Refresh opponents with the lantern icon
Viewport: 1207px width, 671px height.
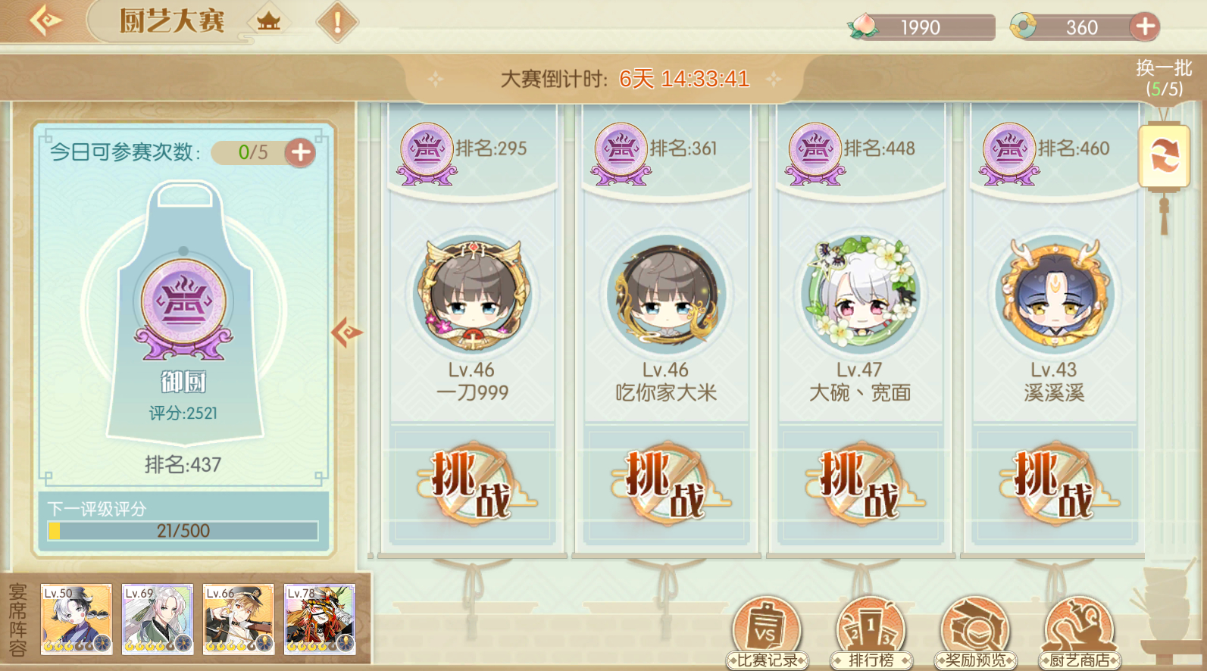tap(1165, 158)
